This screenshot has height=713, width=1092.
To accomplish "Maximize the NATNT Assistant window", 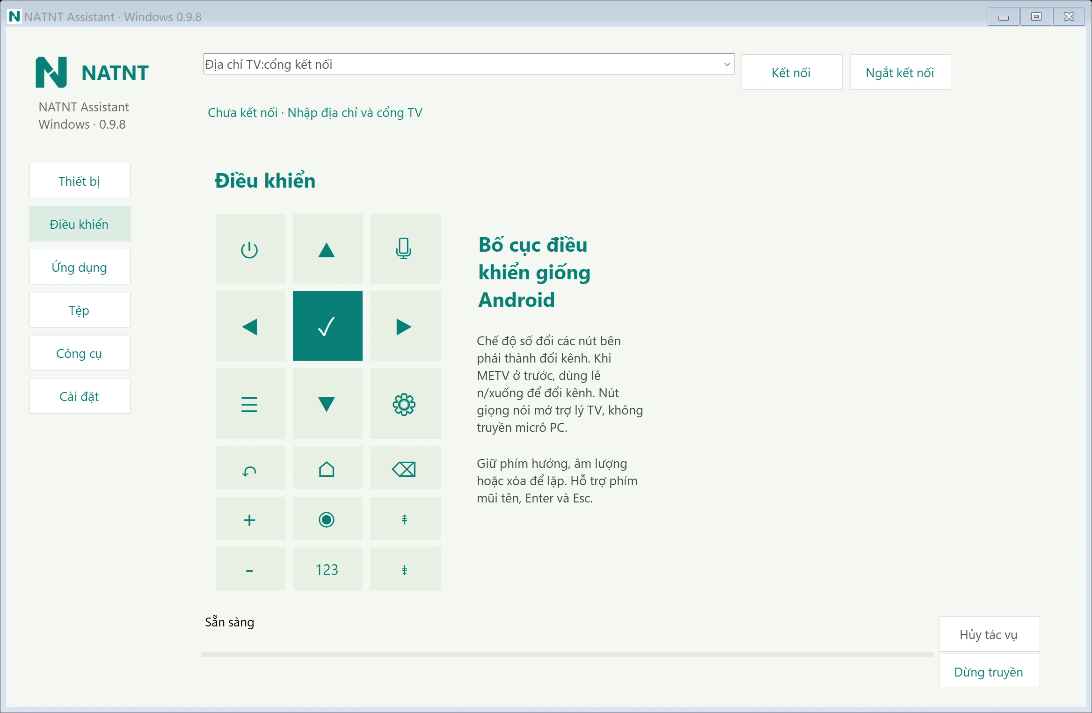I will 1036,17.
